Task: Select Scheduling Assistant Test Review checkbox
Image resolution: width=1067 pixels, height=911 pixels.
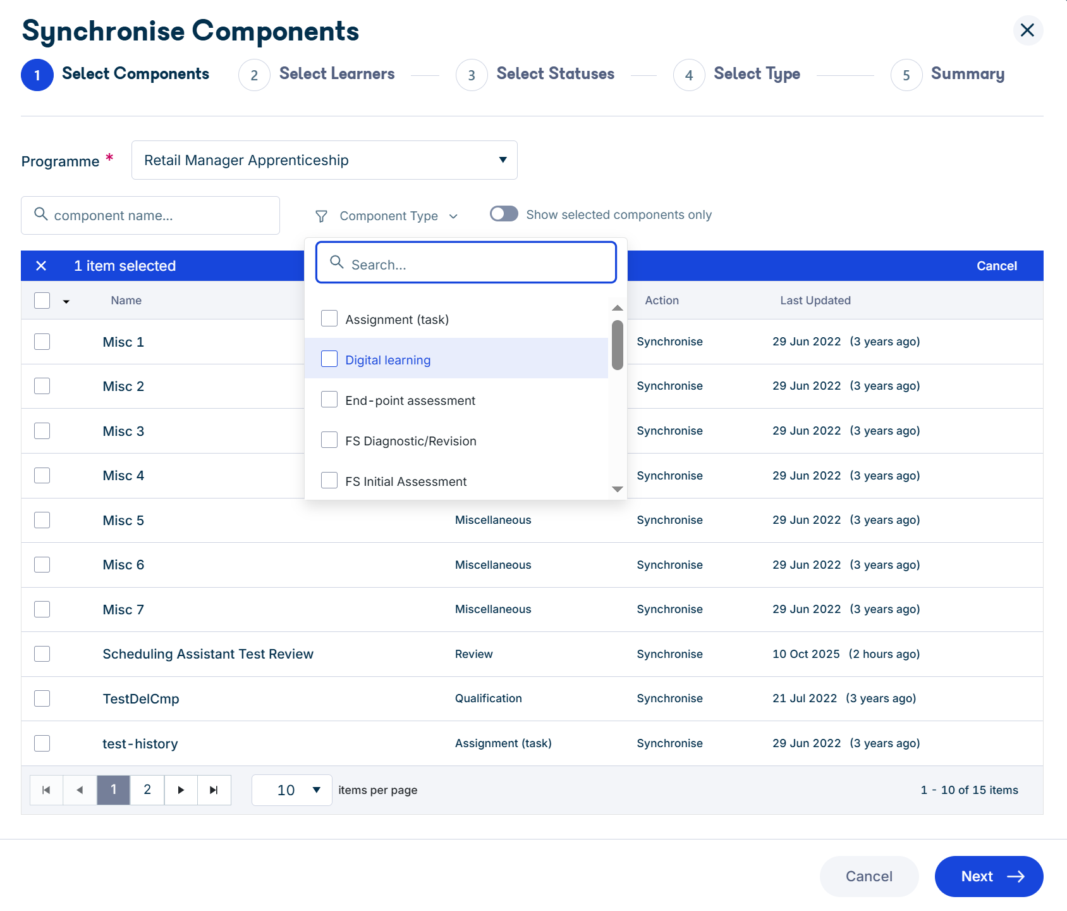Action: [x=42, y=654]
